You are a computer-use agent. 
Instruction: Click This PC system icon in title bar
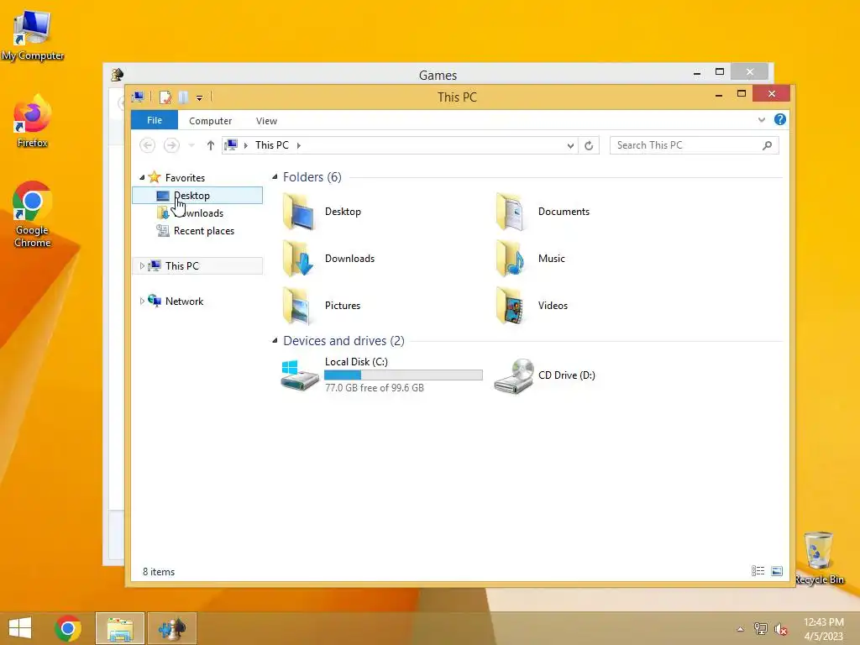pyautogui.click(x=138, y=97)
